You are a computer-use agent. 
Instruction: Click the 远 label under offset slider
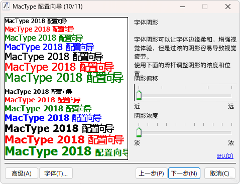[x=231, y=106]
